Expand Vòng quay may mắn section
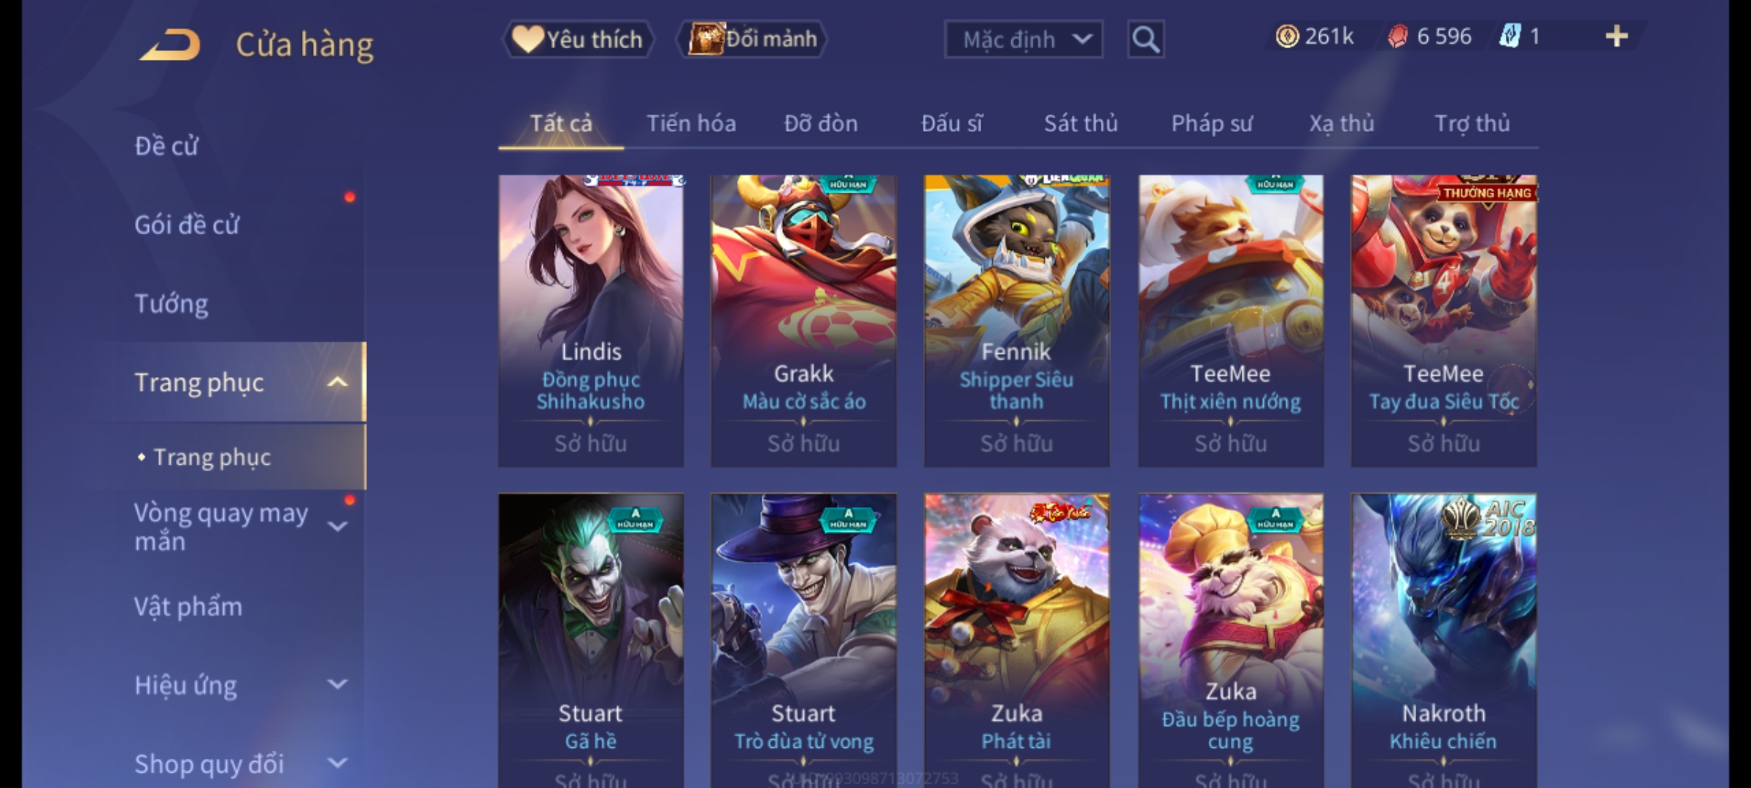This screenshot has width=1751, height=788. coord(337,526)
